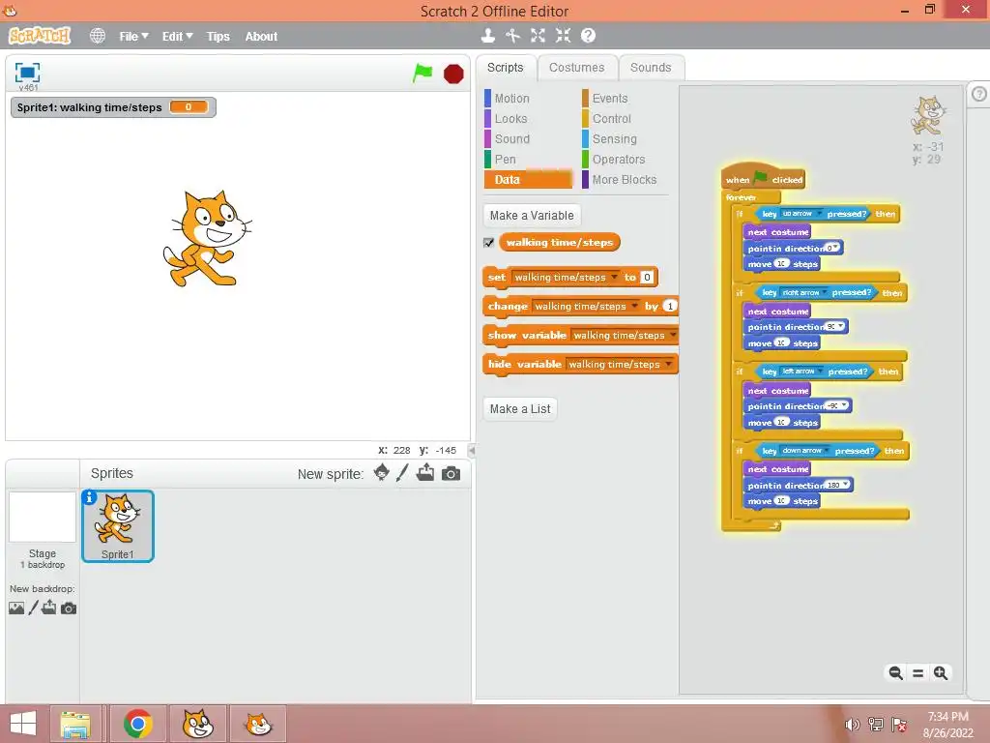Click the green flag to start
990x743 pixels.
[x=422, y=74]
